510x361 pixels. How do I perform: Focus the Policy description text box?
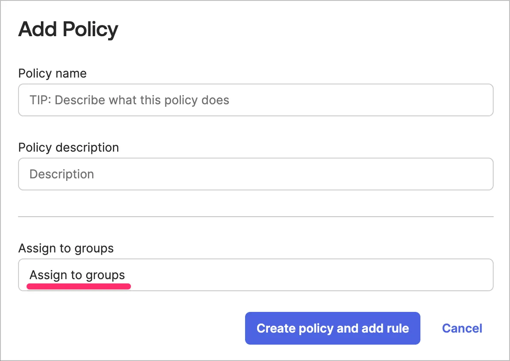click(x=255, y=174)
